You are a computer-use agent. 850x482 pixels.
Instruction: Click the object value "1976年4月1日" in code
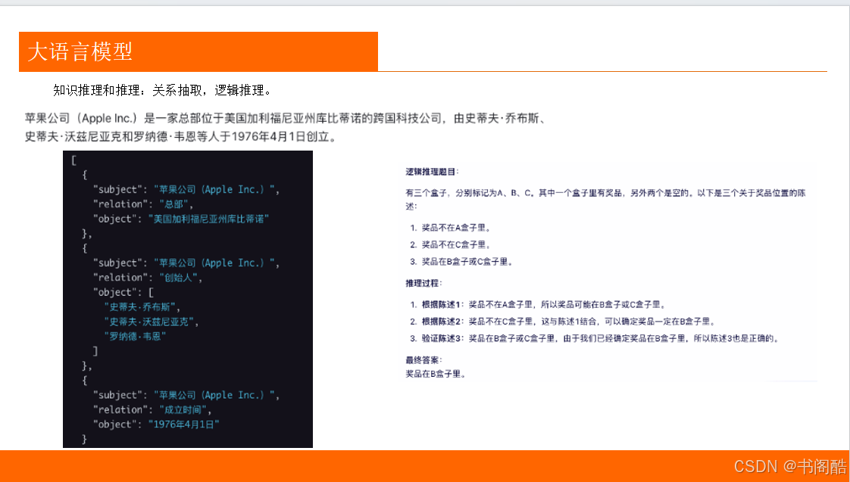184,424
